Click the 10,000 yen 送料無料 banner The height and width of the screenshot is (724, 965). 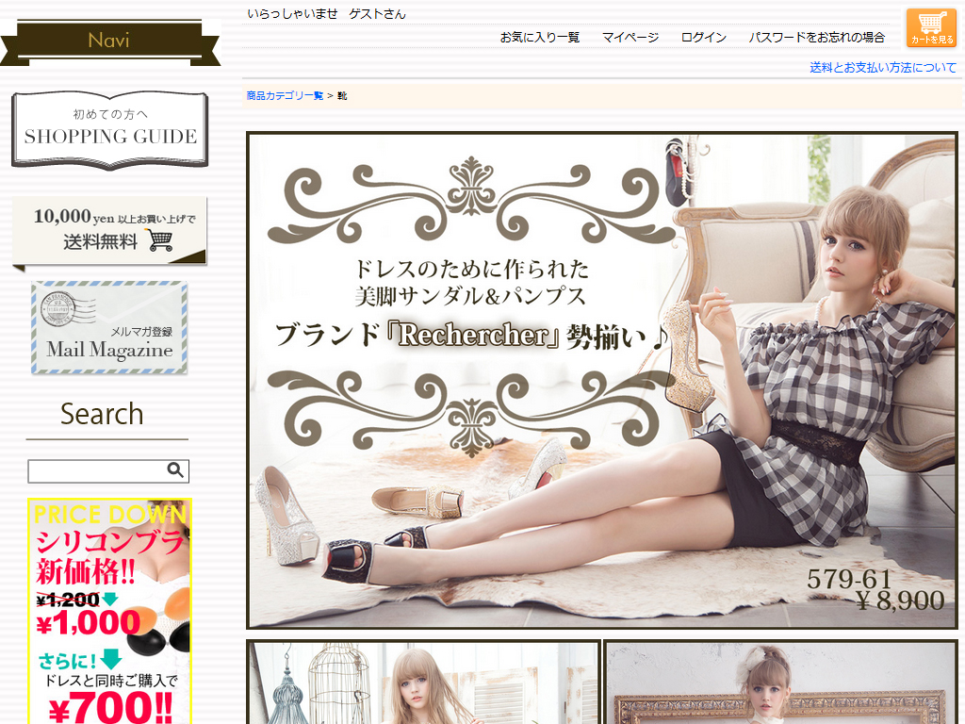coord(109,233)
